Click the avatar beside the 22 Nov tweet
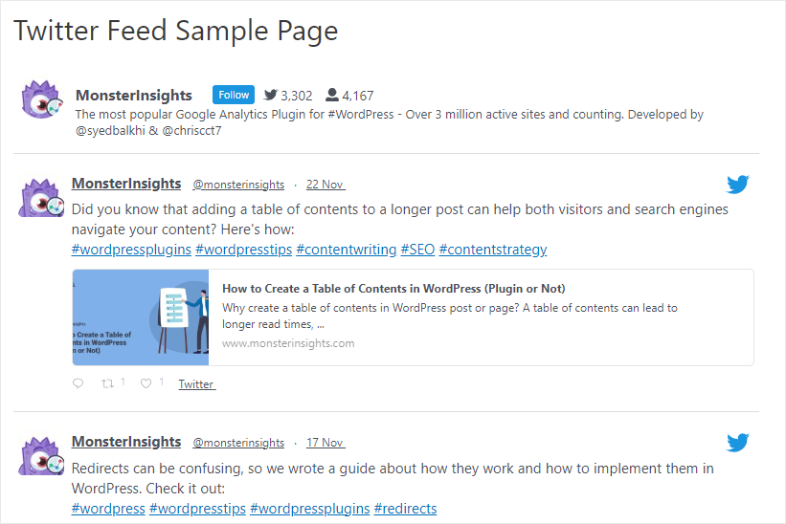The height and width of the screenshot is (524, 786). (41, 197)
